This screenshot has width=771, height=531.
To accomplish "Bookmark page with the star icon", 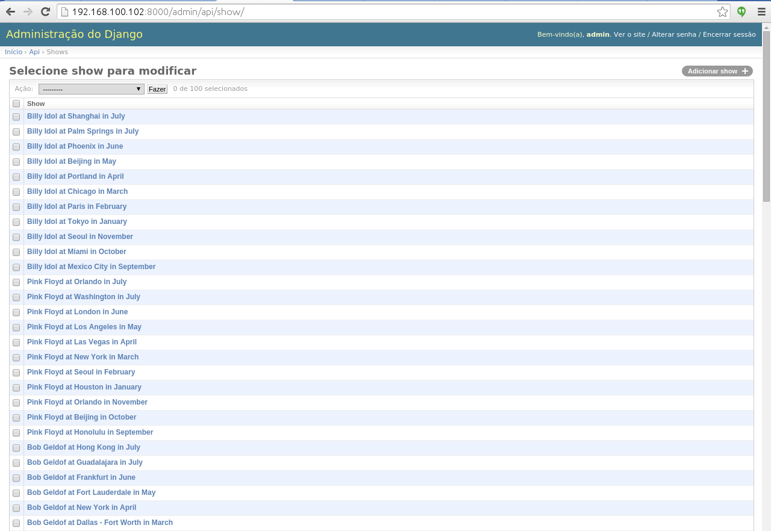I will point(722,11).
